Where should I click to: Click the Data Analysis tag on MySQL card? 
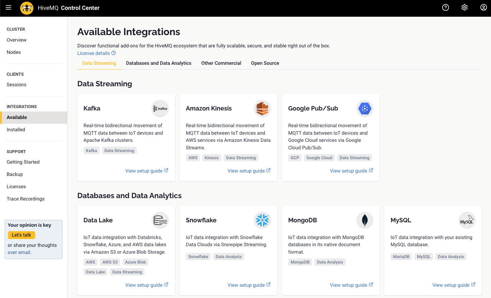(451, 257)
